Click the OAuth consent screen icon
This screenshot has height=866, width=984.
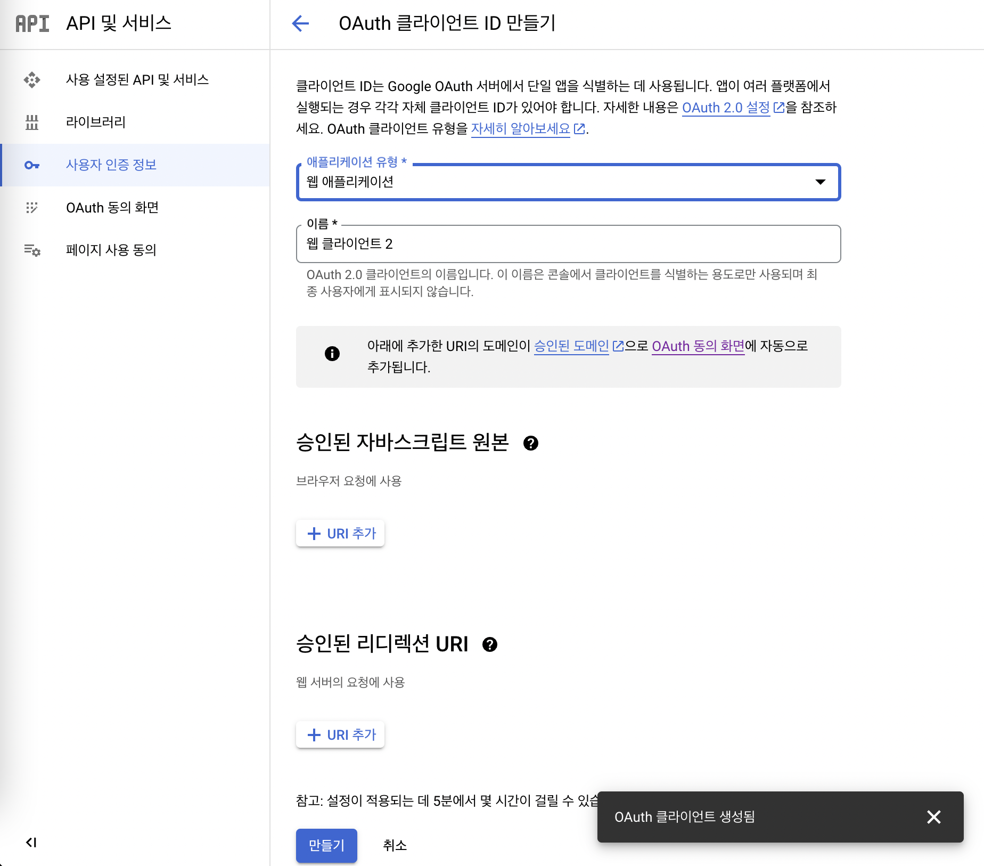(32, 208)
